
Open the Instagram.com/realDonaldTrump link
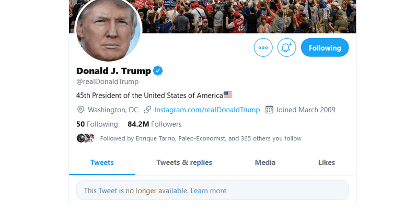click(207, 110)
